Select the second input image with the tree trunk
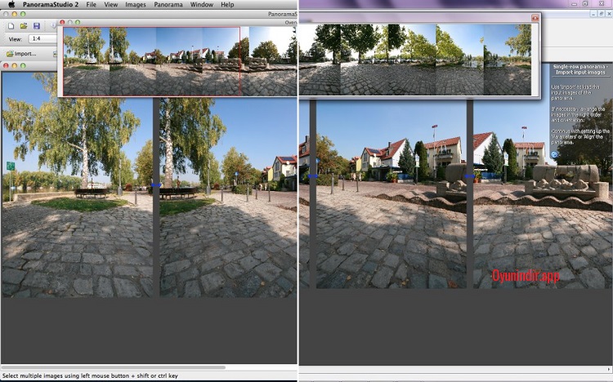The width and height of the screenshot is (613, 382). tap(228, 198)
